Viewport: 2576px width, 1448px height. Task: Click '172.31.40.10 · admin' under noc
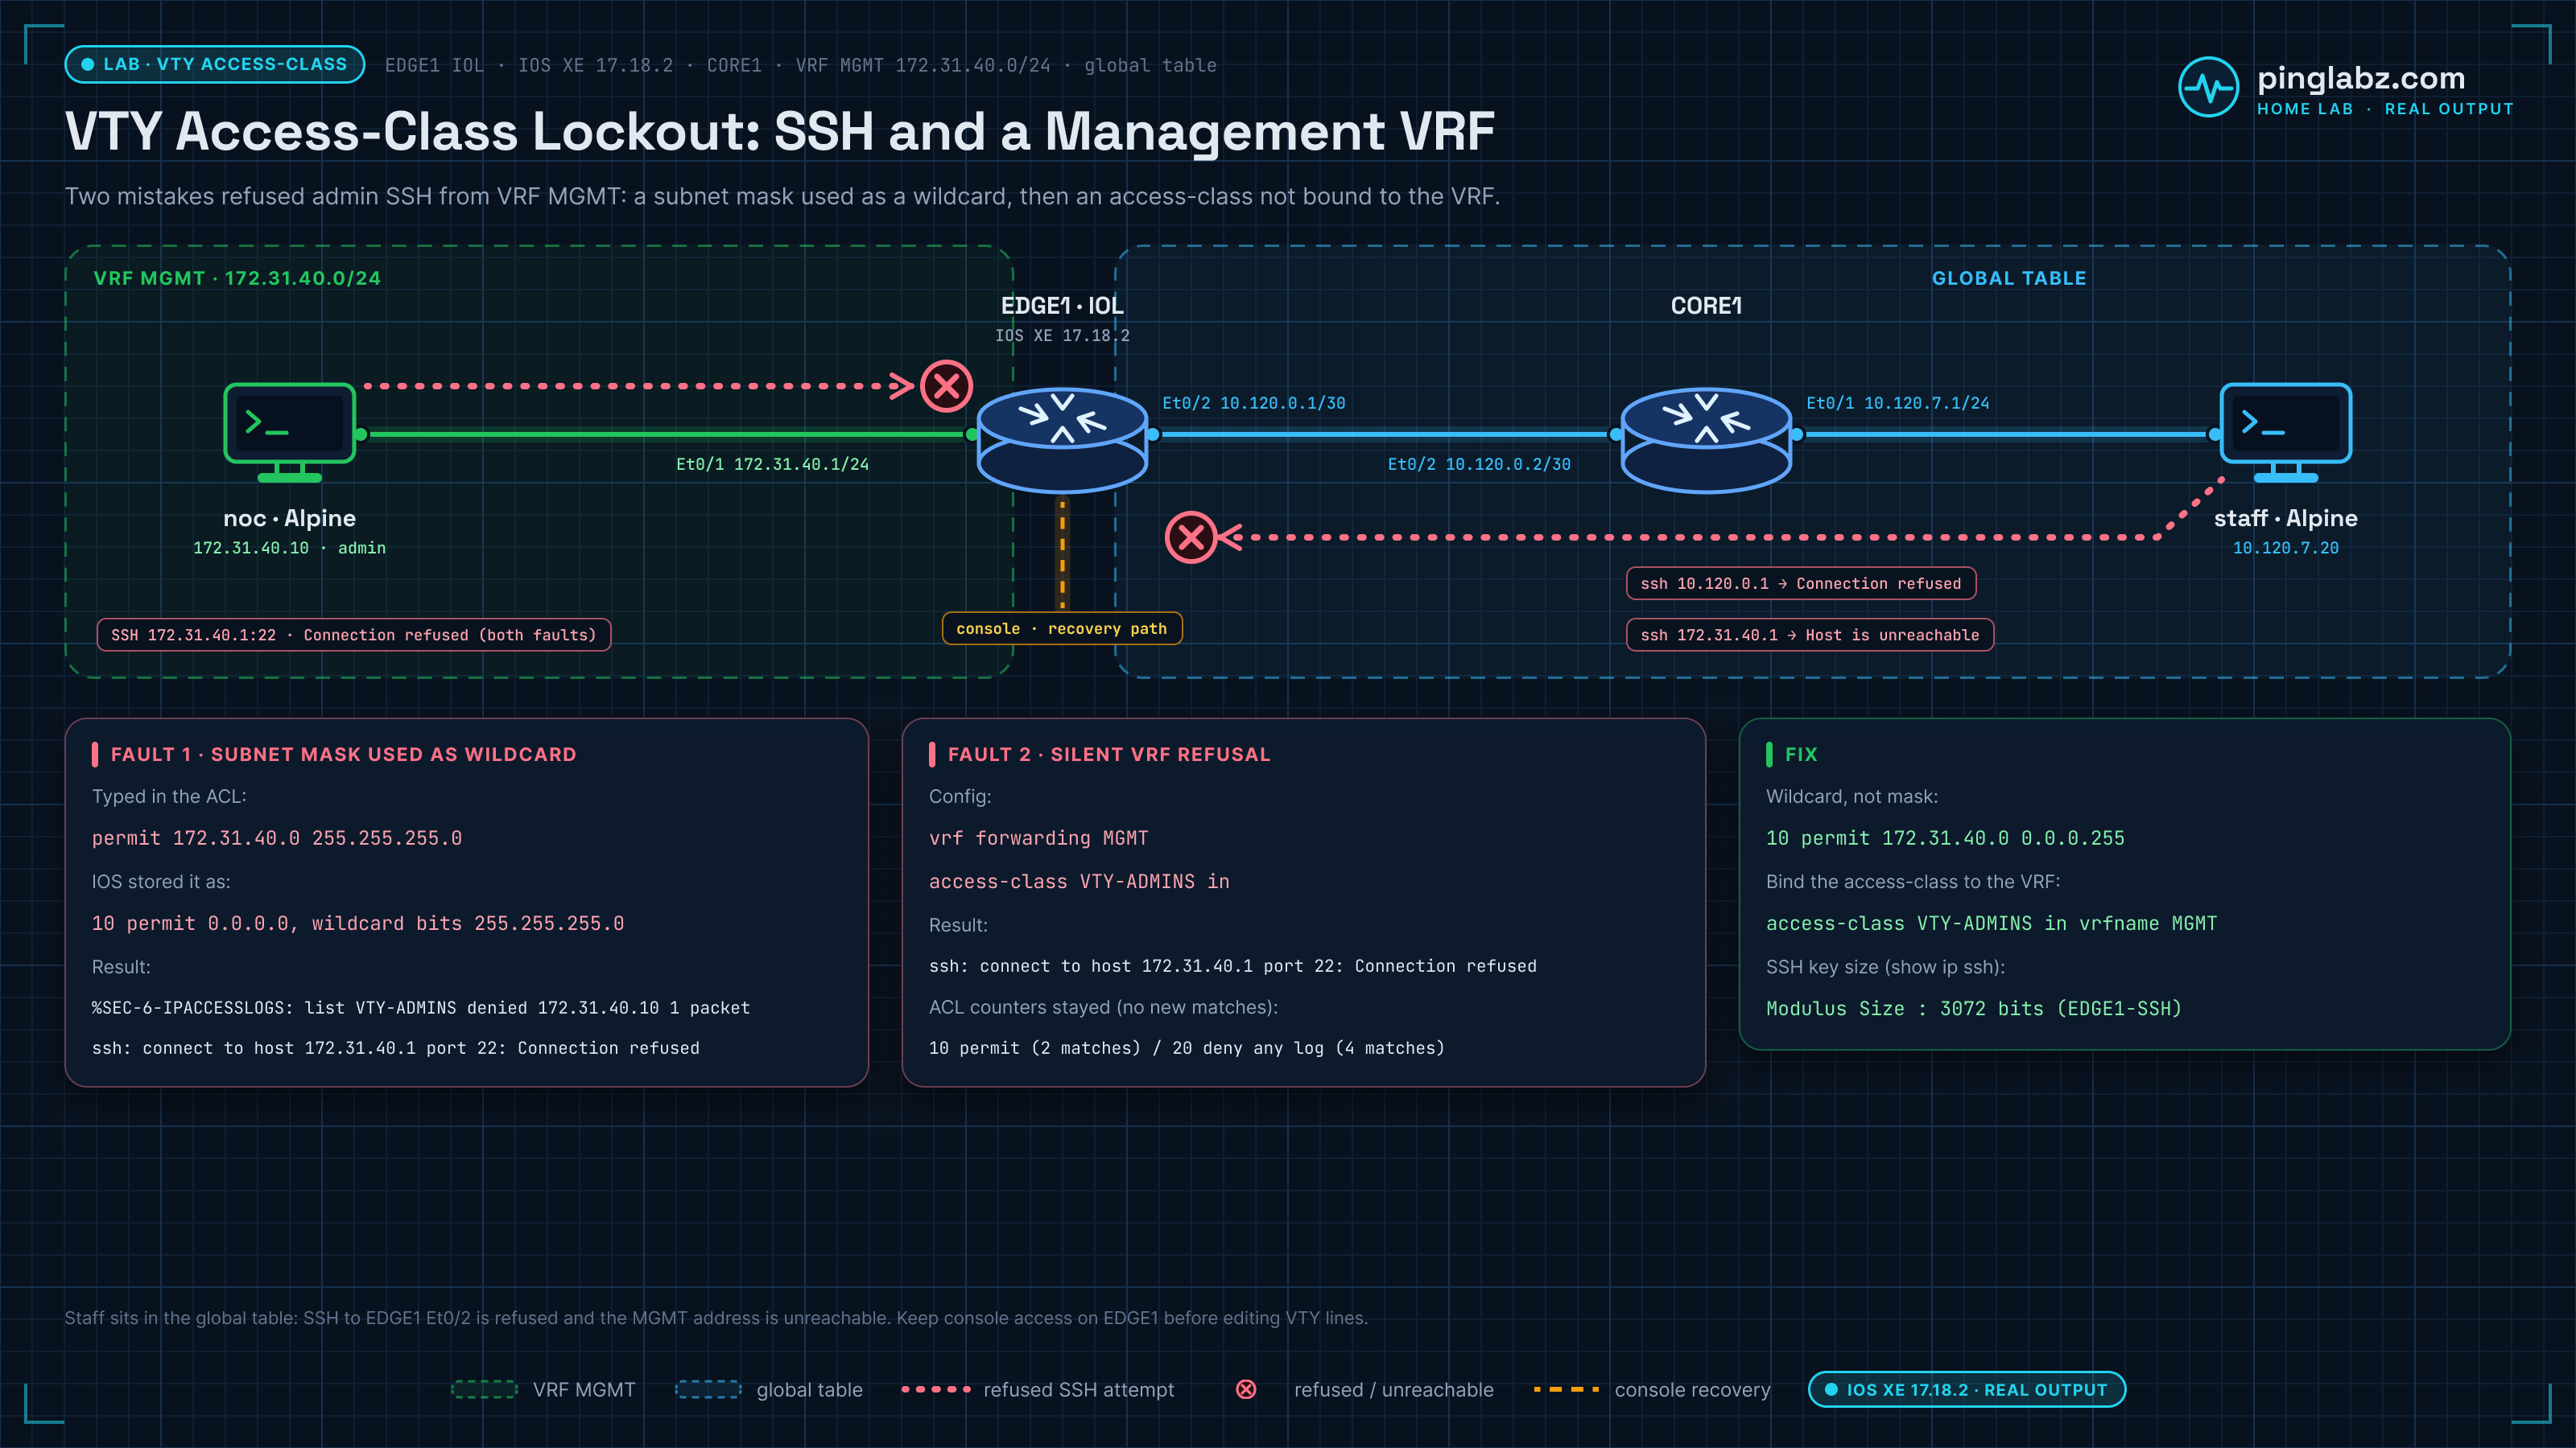pos(289,548)
